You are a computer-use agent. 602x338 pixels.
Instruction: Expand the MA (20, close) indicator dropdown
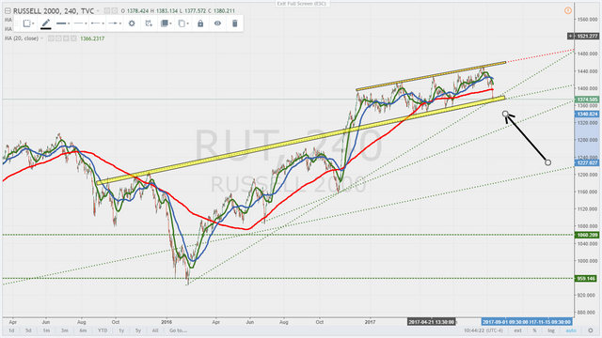(41, 38)
